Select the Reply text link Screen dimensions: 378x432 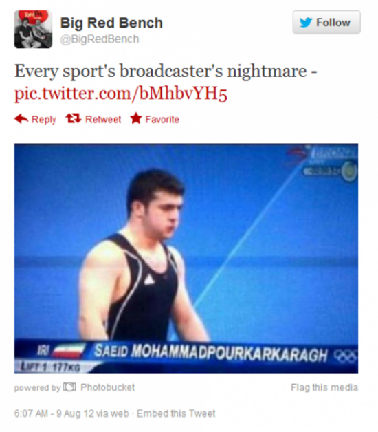[43, 119]
